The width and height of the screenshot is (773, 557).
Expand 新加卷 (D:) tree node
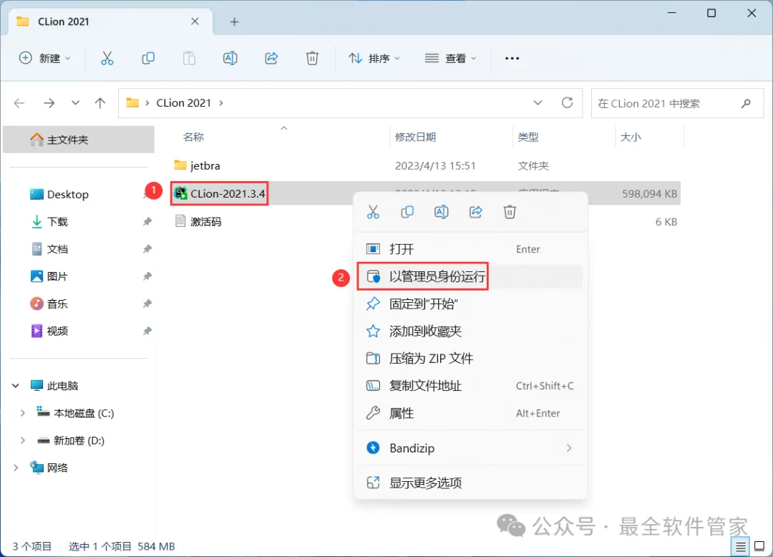(x=22, y=440)
